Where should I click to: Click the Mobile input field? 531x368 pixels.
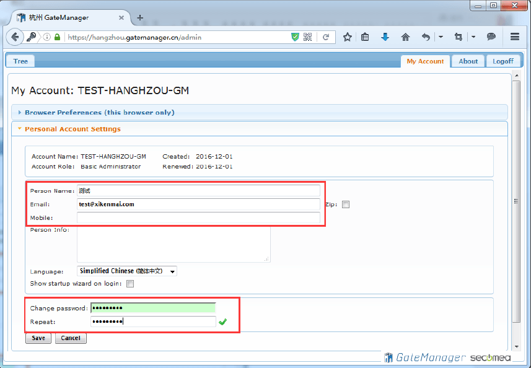[x=198, y=217]
